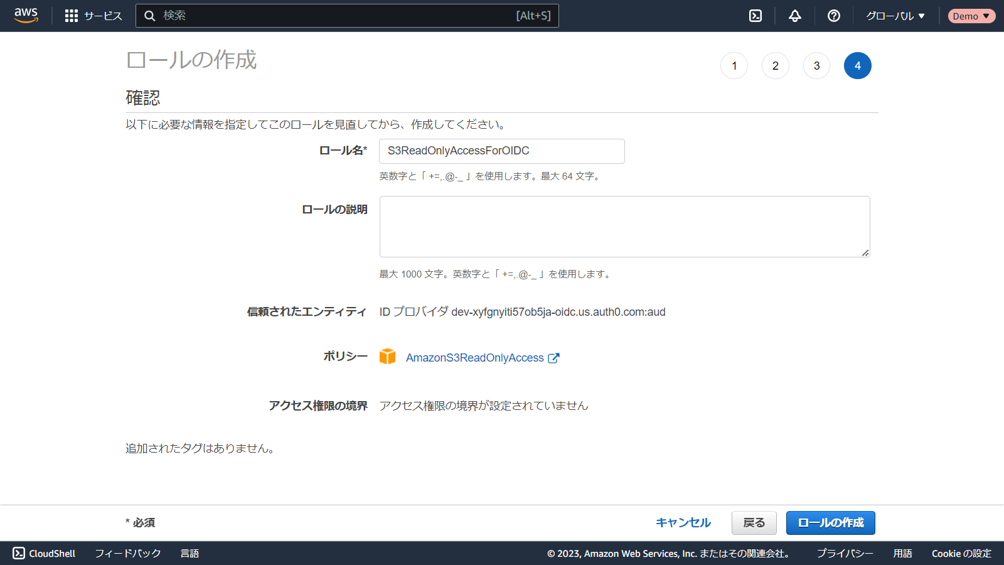Go to wizard step 3
1004x565 pixels.
(816, 66)
